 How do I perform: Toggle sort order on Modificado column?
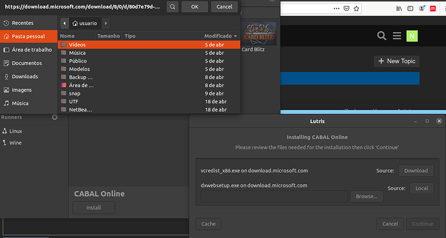coord(220,36)
